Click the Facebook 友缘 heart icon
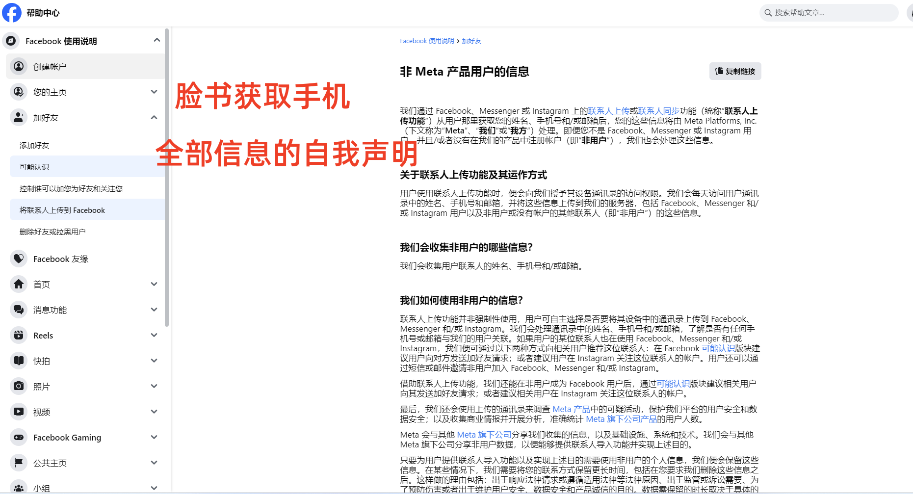The width and height of the screenshot is (913, 494). 19,259
